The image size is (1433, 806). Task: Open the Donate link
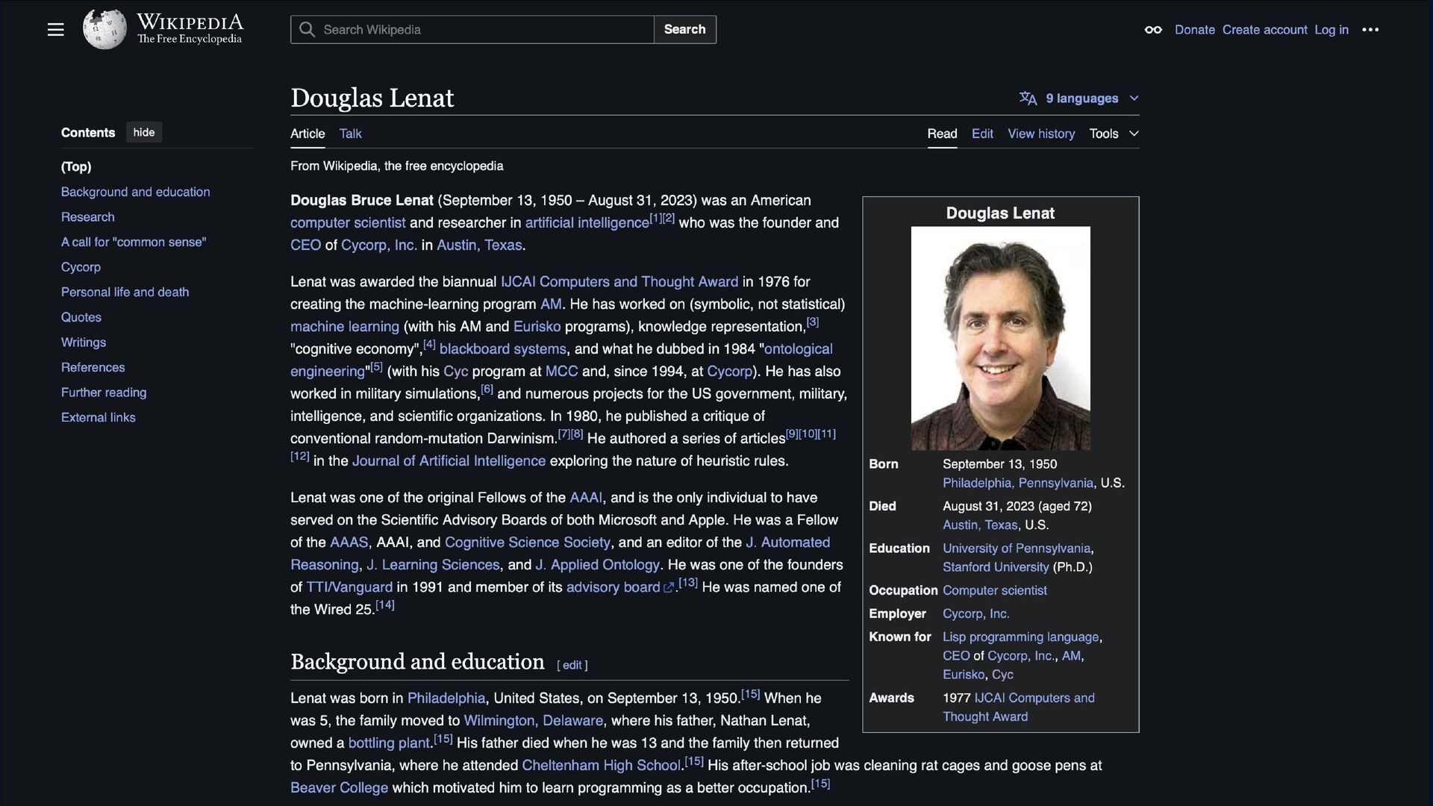(x=1194, y=30)
